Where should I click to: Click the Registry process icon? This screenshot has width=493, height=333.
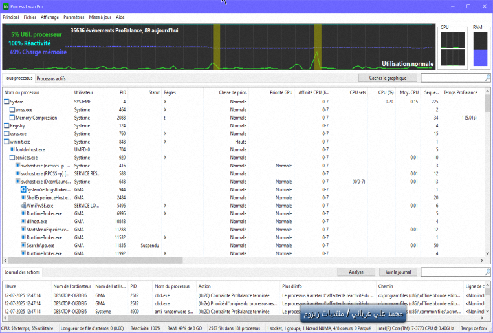pos(6,125)
